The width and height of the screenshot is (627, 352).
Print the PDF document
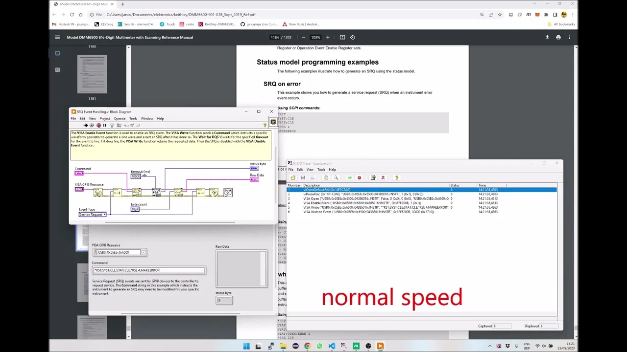[x=558, y=37]
